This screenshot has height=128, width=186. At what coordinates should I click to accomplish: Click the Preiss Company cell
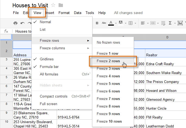point(166,79)
